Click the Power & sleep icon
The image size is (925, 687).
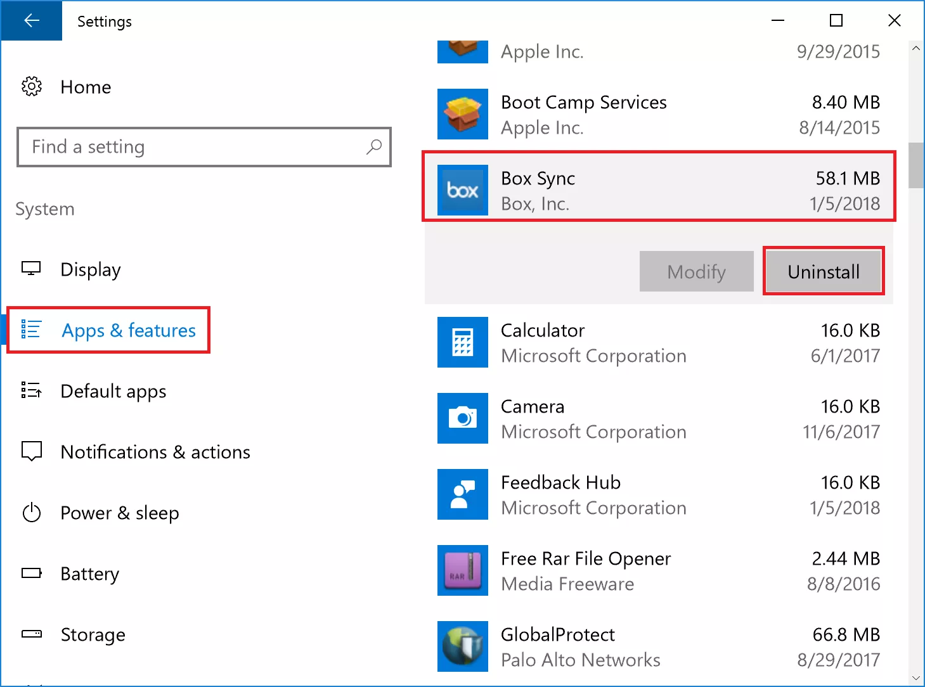(31, 512)
